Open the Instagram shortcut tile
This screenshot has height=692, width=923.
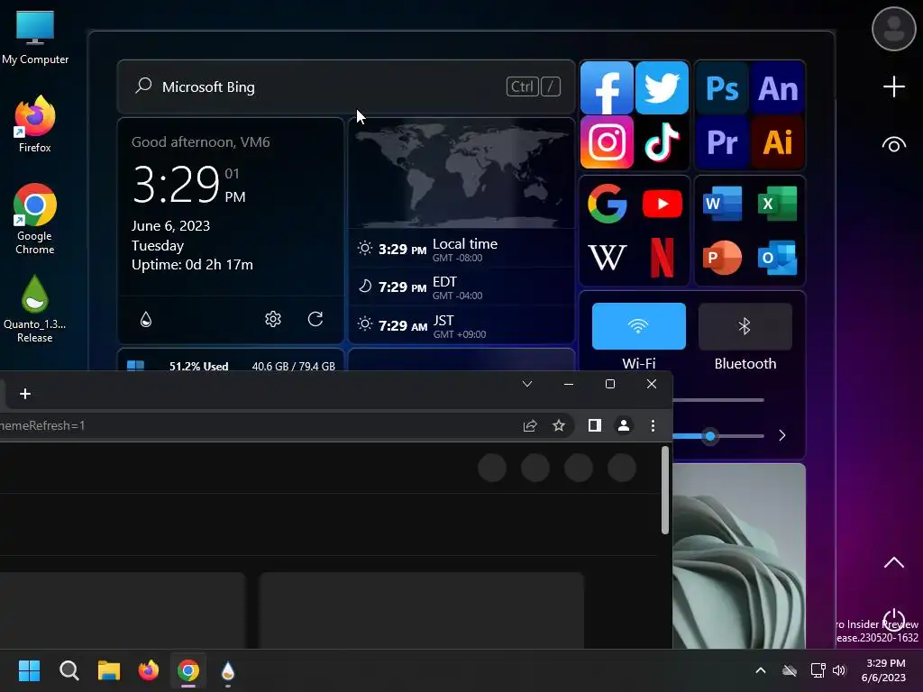pyautogui.click(x=607, y=141)
